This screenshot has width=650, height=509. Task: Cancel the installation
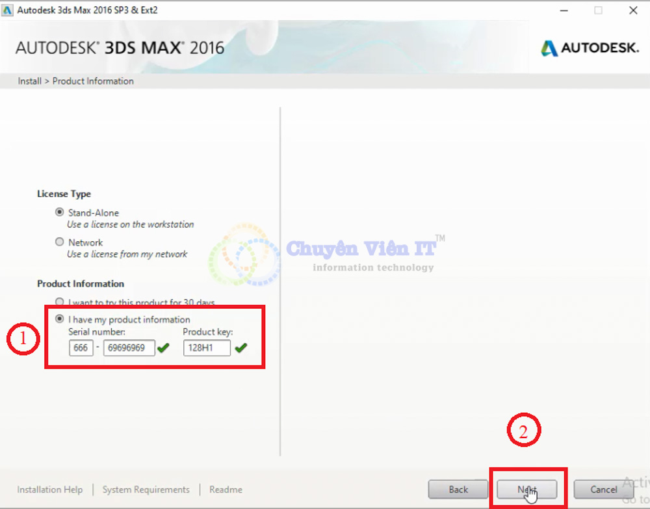coord(603,489)
